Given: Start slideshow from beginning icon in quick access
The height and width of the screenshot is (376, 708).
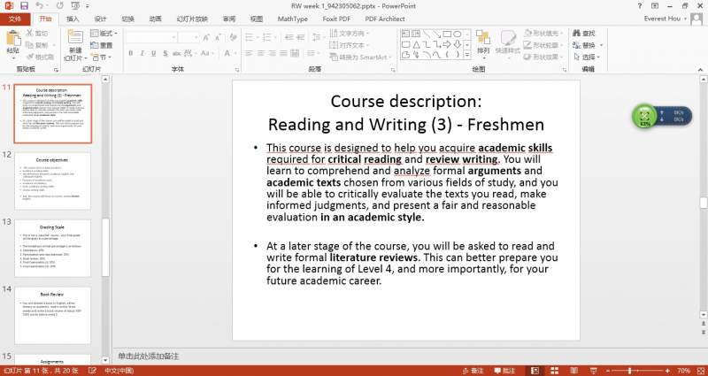Looking at the screenshot, I should pyautogui.click(x=75, y=6).
